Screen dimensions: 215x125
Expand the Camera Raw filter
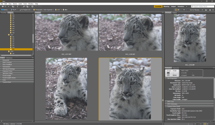[x=17, y=82]
